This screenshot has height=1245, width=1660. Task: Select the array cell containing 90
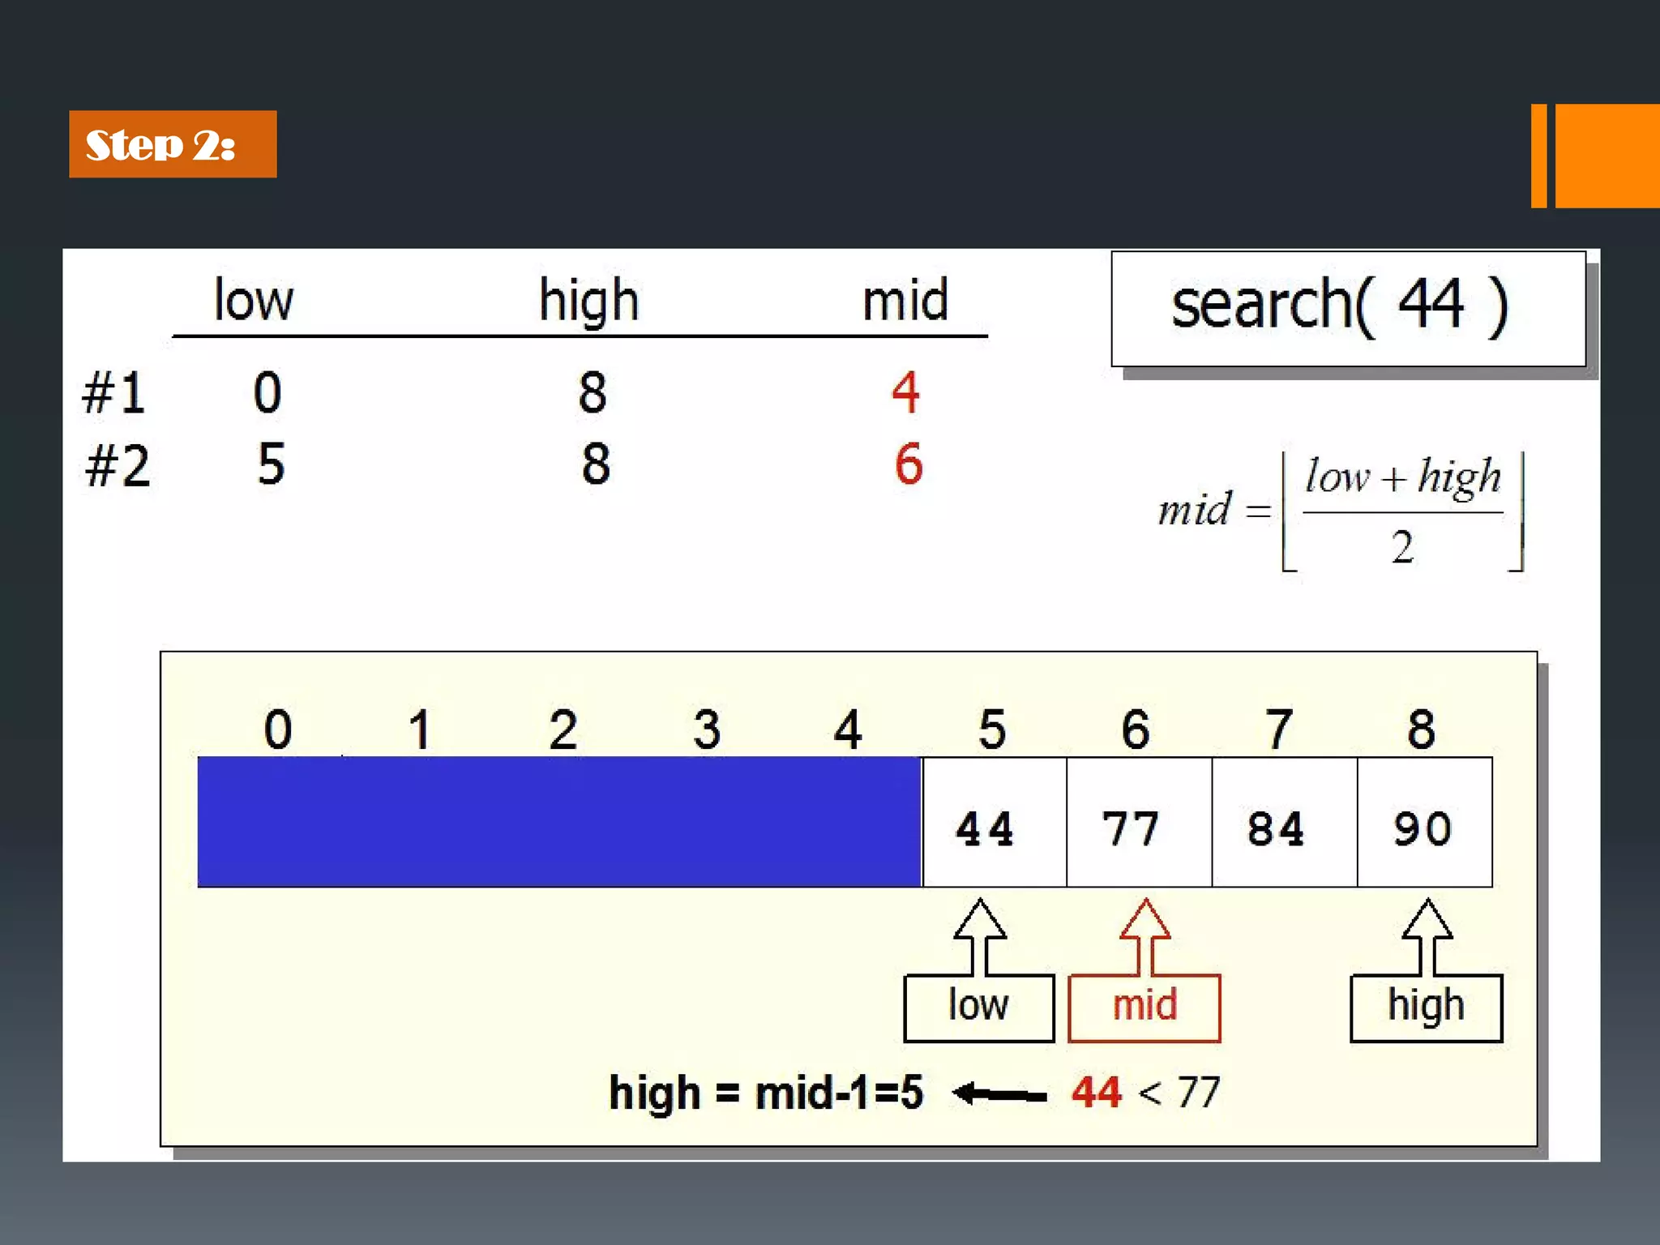tap(1424, 823)
